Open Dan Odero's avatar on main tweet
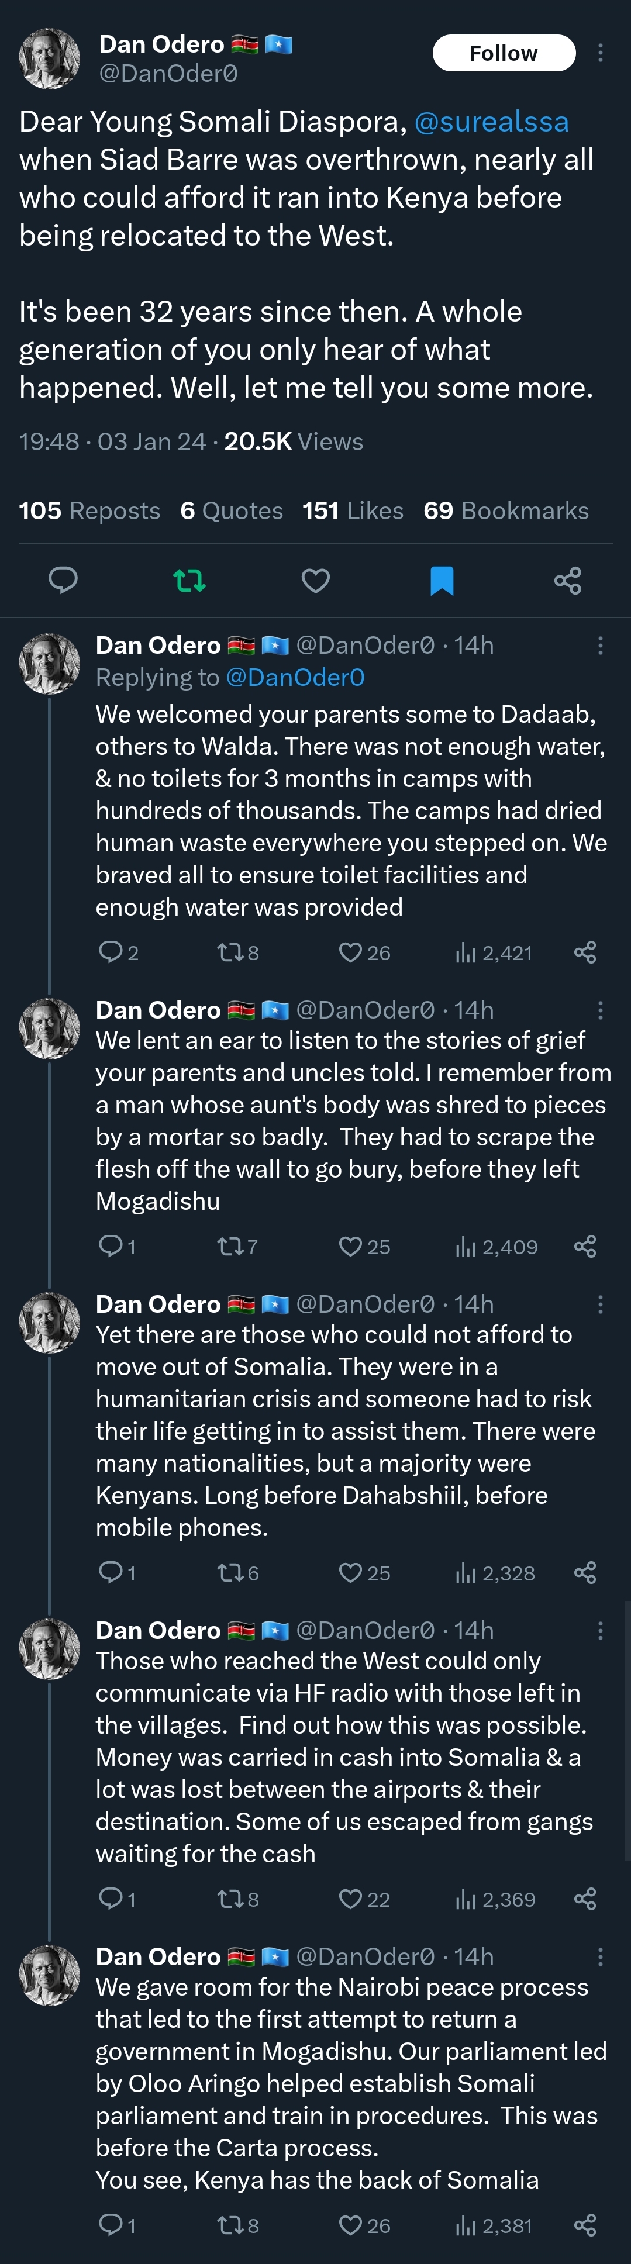This screenshot has height=2264, width=631. (49, 59)
